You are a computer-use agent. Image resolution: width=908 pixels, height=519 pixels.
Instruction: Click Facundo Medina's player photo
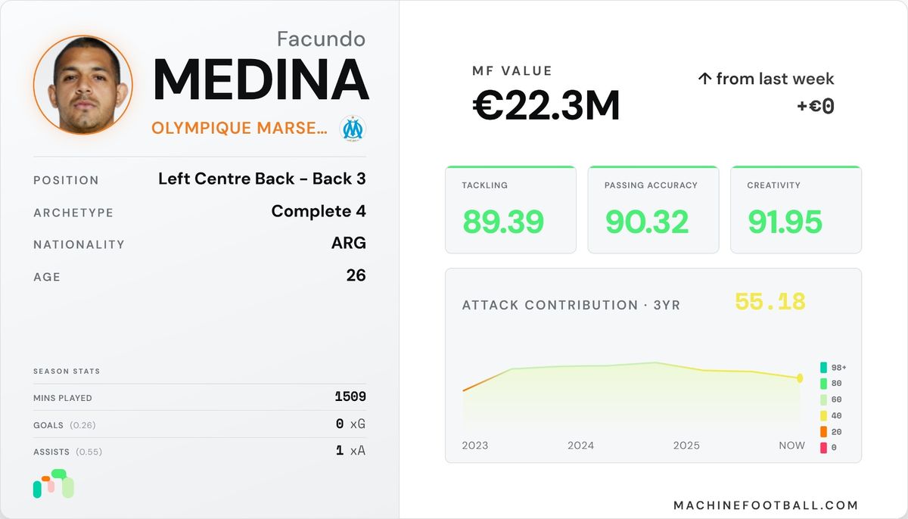point(83,85)
